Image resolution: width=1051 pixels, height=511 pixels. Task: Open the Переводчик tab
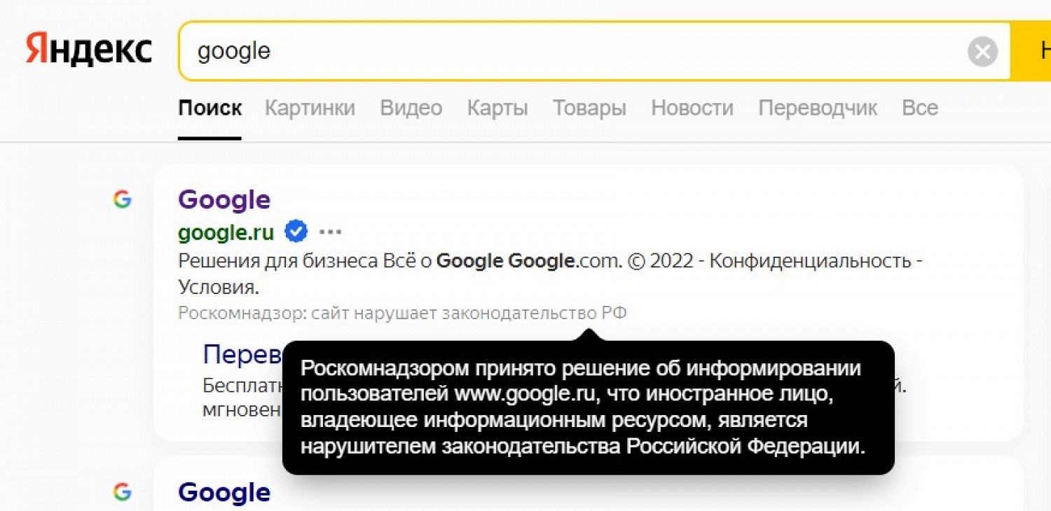(818, 108)
